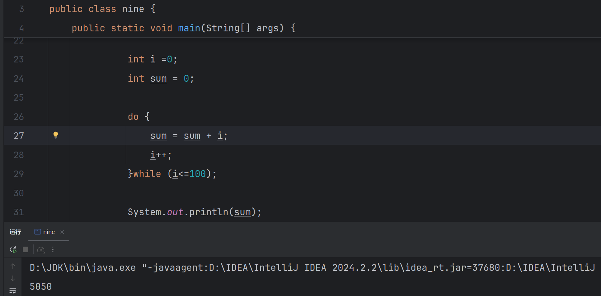Place the cursor on 'int sum = 0;'
This screenshot has width=601, height=296.
[x=161, y=79]
